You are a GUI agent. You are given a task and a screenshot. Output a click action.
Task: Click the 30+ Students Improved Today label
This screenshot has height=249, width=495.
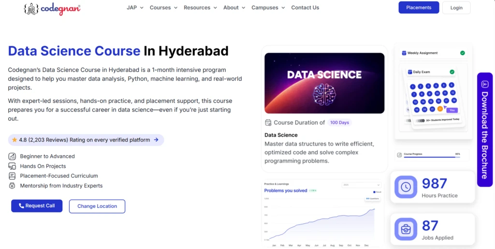tap(443, 120)
